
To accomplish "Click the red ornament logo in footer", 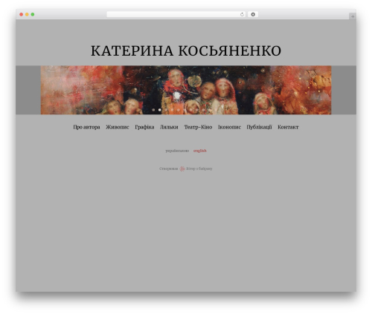I will (x=182, y=169).
